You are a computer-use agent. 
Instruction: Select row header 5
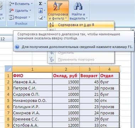(9, 100)
